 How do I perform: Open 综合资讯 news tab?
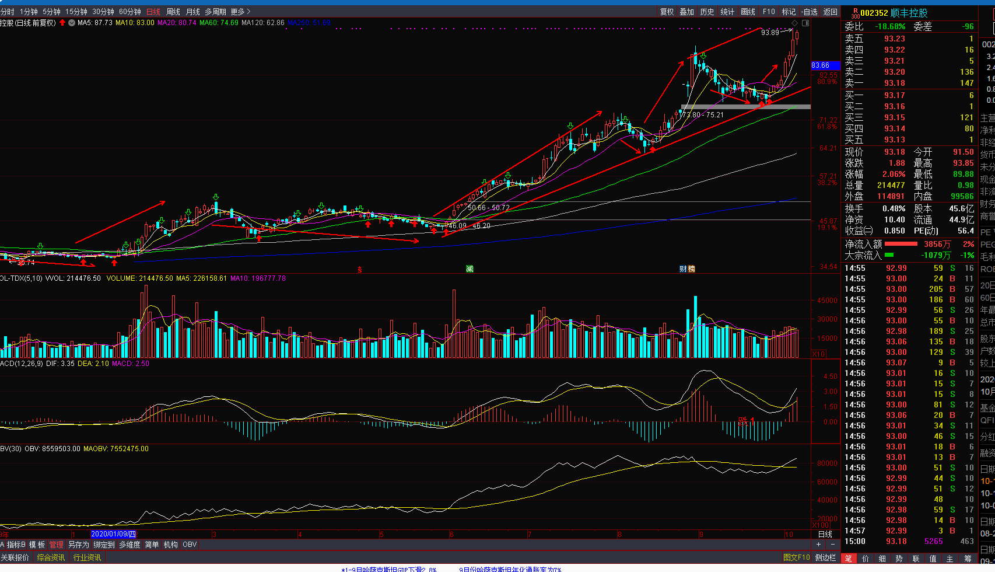click(x=51, y=557)
